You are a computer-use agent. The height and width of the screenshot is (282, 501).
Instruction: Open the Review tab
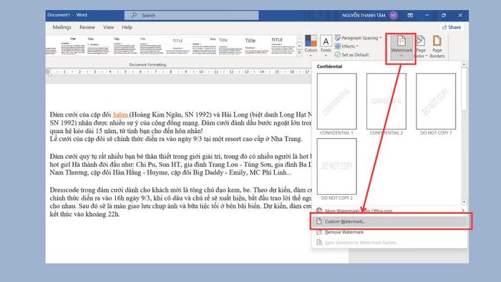[x=87, y=27]
